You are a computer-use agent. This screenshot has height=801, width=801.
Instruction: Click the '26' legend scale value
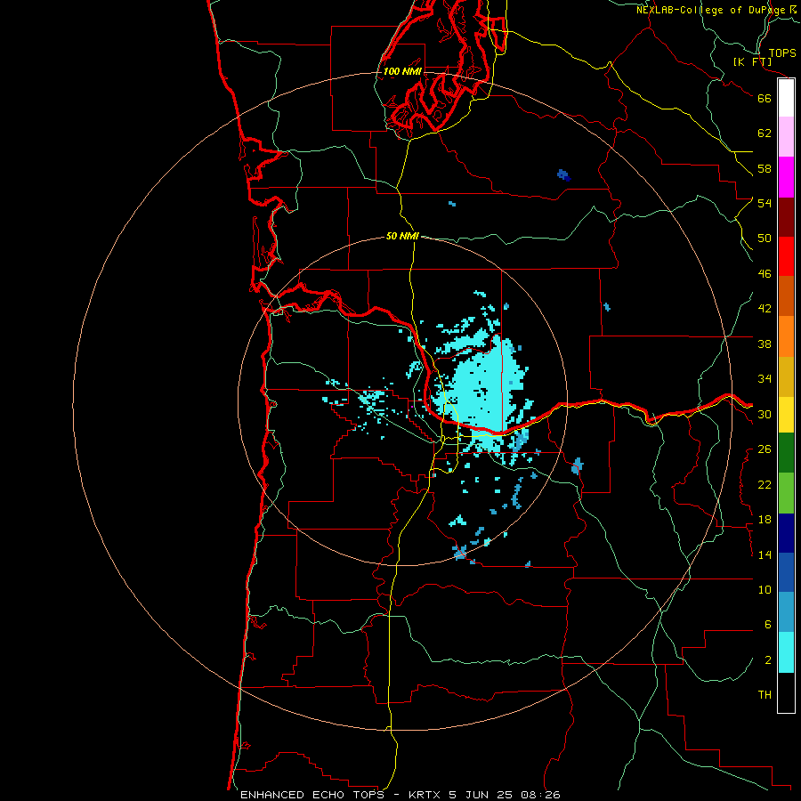[x=765, y=449]
